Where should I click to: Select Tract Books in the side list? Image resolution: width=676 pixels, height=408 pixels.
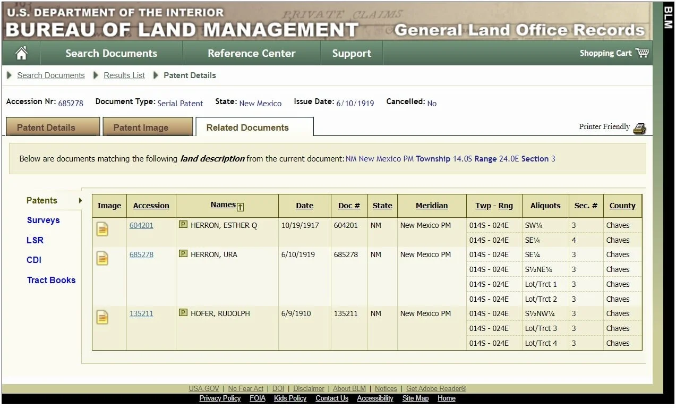click(x=52, y=280)
